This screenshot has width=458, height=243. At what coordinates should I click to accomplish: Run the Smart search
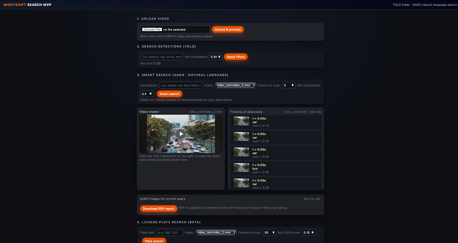[x=169, y=94]
